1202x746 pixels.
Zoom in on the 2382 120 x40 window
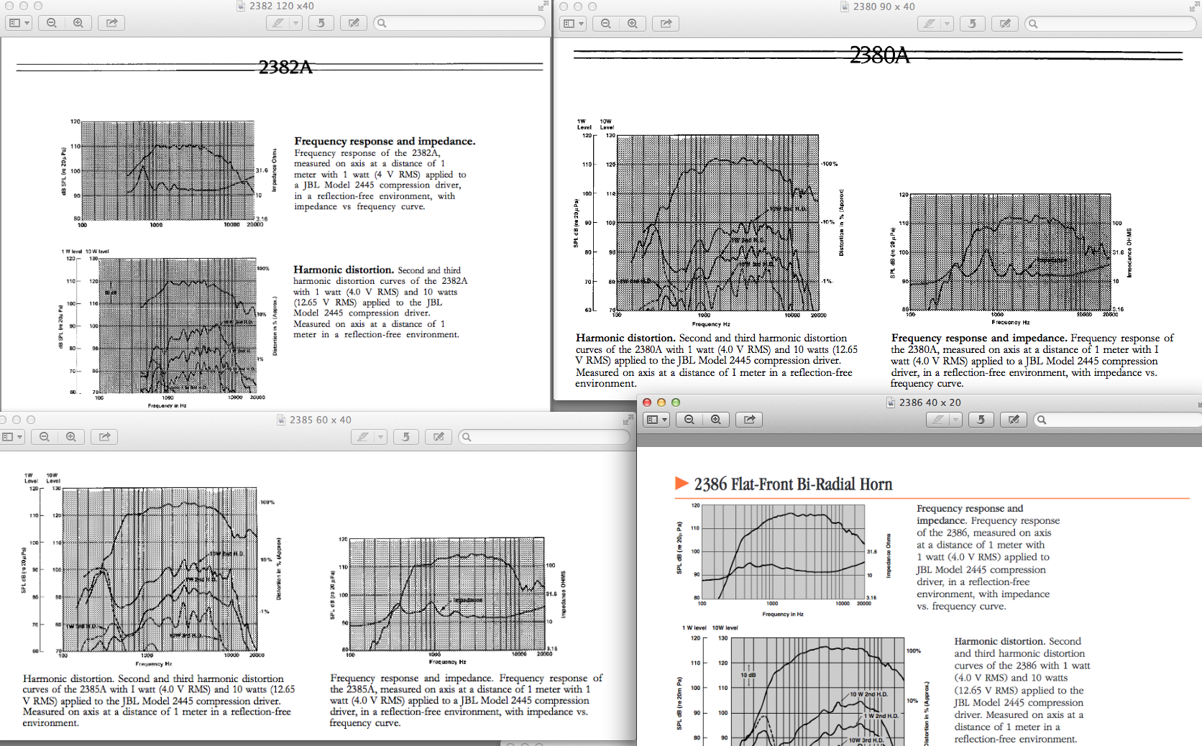78,23
